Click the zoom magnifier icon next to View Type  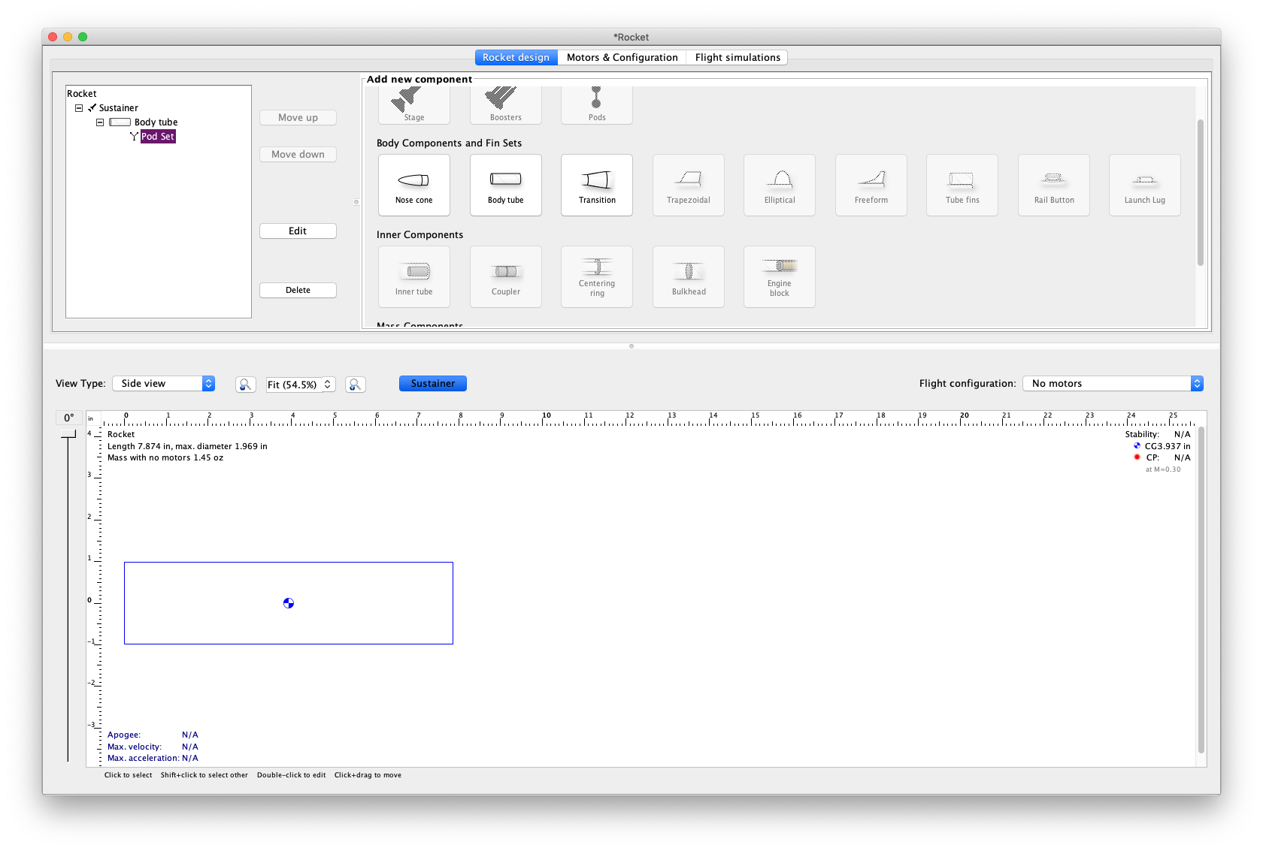pyautogui.click(x=245, y=384)
